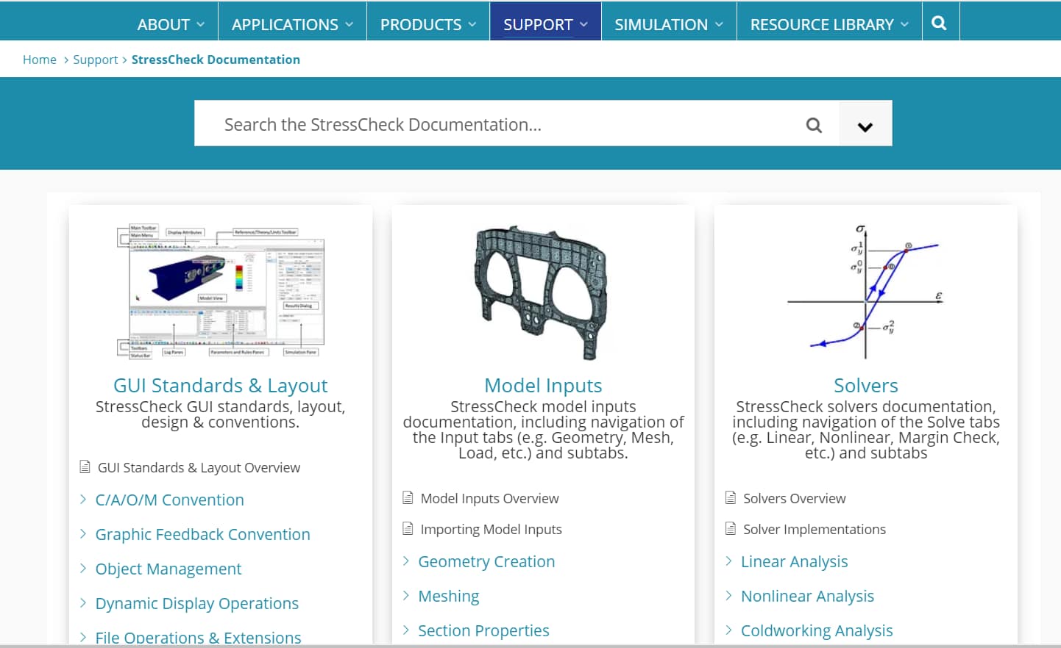Follow the Home breadcrumb link
Screen dimensions: 1061x648
[40, 59]
